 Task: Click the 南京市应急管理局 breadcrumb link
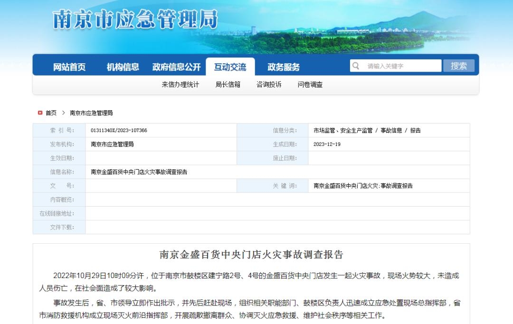pos(90,113)
